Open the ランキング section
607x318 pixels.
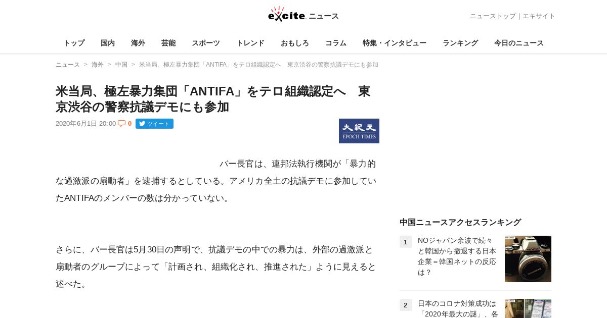460,43
